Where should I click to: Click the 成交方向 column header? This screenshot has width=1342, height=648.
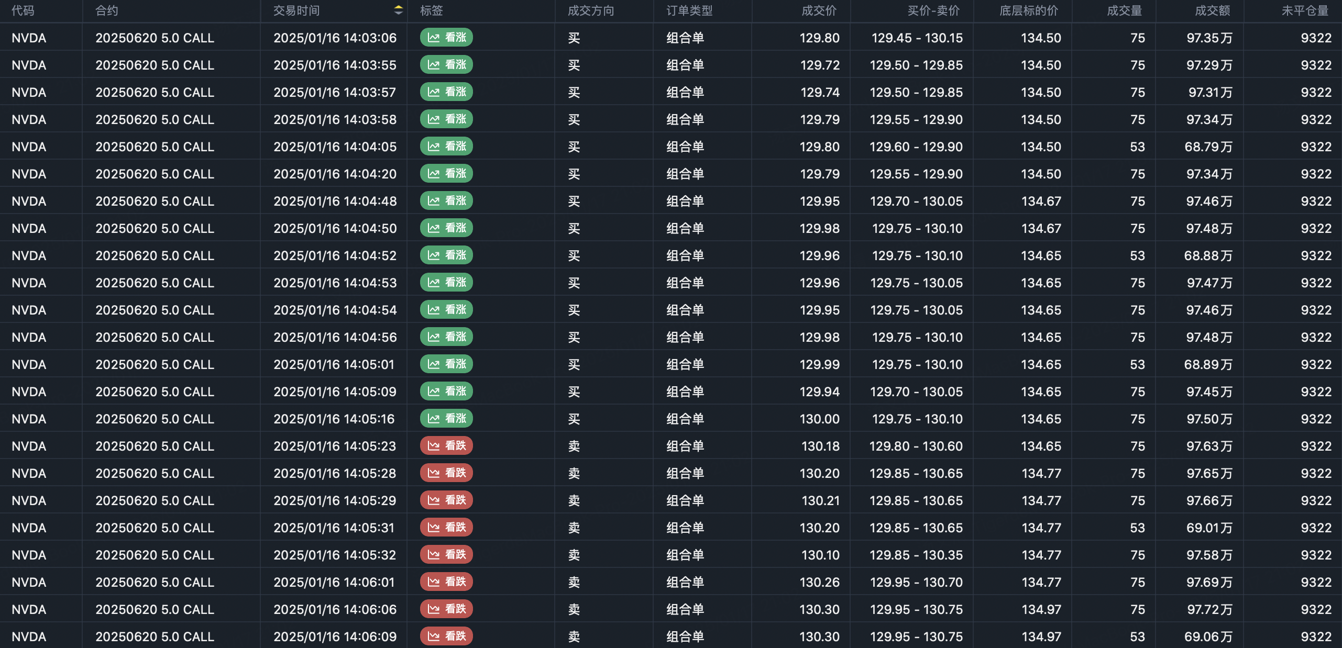point(590,10)
